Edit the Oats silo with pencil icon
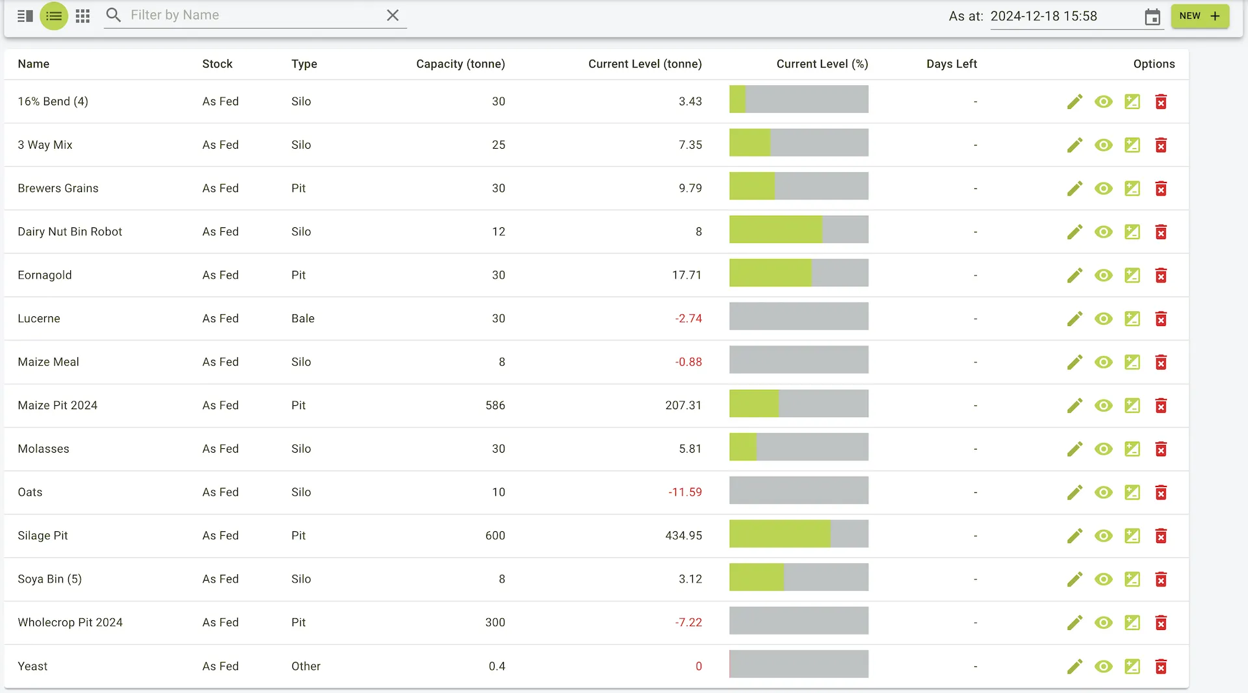Screen dimensions: 1248x693 [1074, 492]
